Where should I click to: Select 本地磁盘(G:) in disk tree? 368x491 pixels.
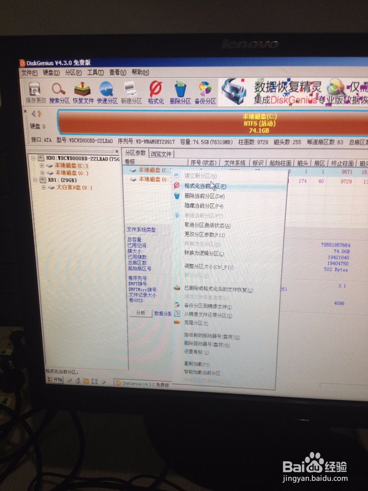coord(72,173)
